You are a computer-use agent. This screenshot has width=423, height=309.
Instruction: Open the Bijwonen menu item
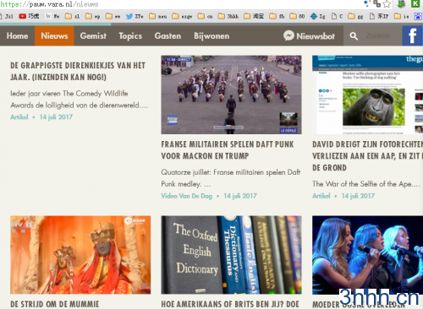(211, 35)
